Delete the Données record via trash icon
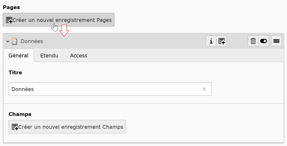The image size is (287, 146). (x=253, y=41)
